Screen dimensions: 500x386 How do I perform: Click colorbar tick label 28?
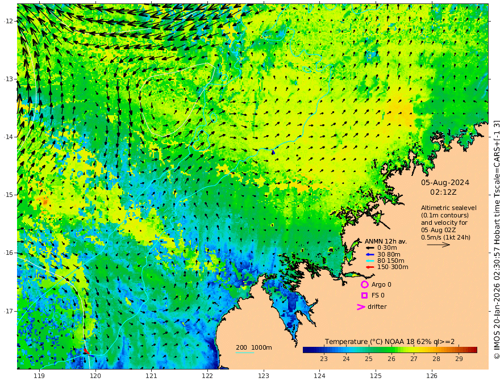pos(436,359)
